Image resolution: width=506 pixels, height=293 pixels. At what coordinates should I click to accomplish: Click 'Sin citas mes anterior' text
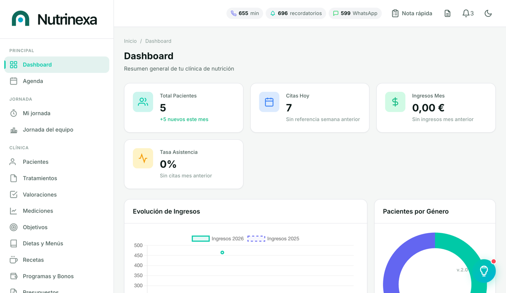[186, 176]
